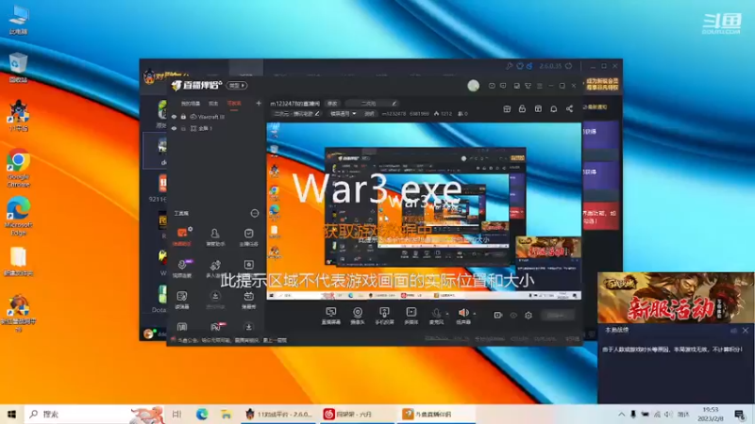The height and width of the screenshot is (424, 755).
Task: Edit the category with pencil icon
Action: (317, 114)
